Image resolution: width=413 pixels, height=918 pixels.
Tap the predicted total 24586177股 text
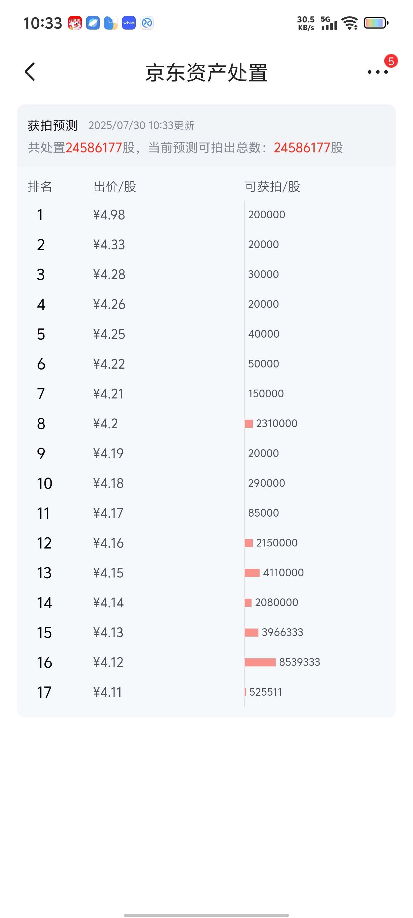coord(308,147)
